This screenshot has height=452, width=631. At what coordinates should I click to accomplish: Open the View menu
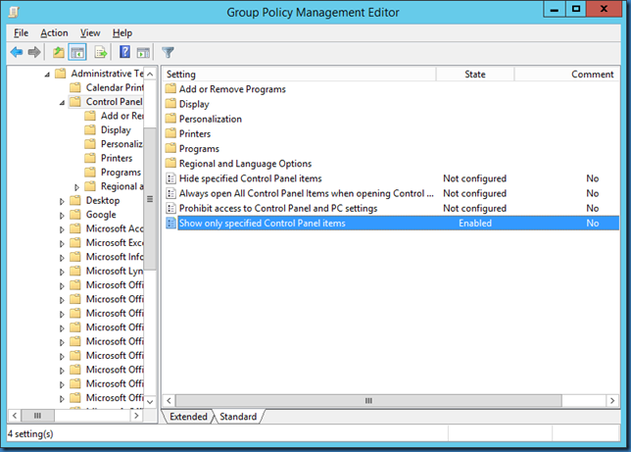click(x=90, y=33)
